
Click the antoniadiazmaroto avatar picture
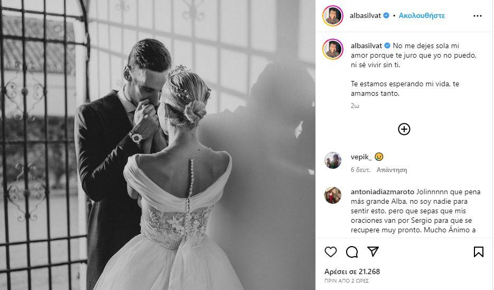pyautogui.click(x=333, y=195)
